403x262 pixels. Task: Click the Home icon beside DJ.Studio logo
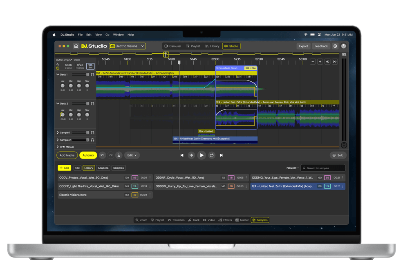coord(76,46)
